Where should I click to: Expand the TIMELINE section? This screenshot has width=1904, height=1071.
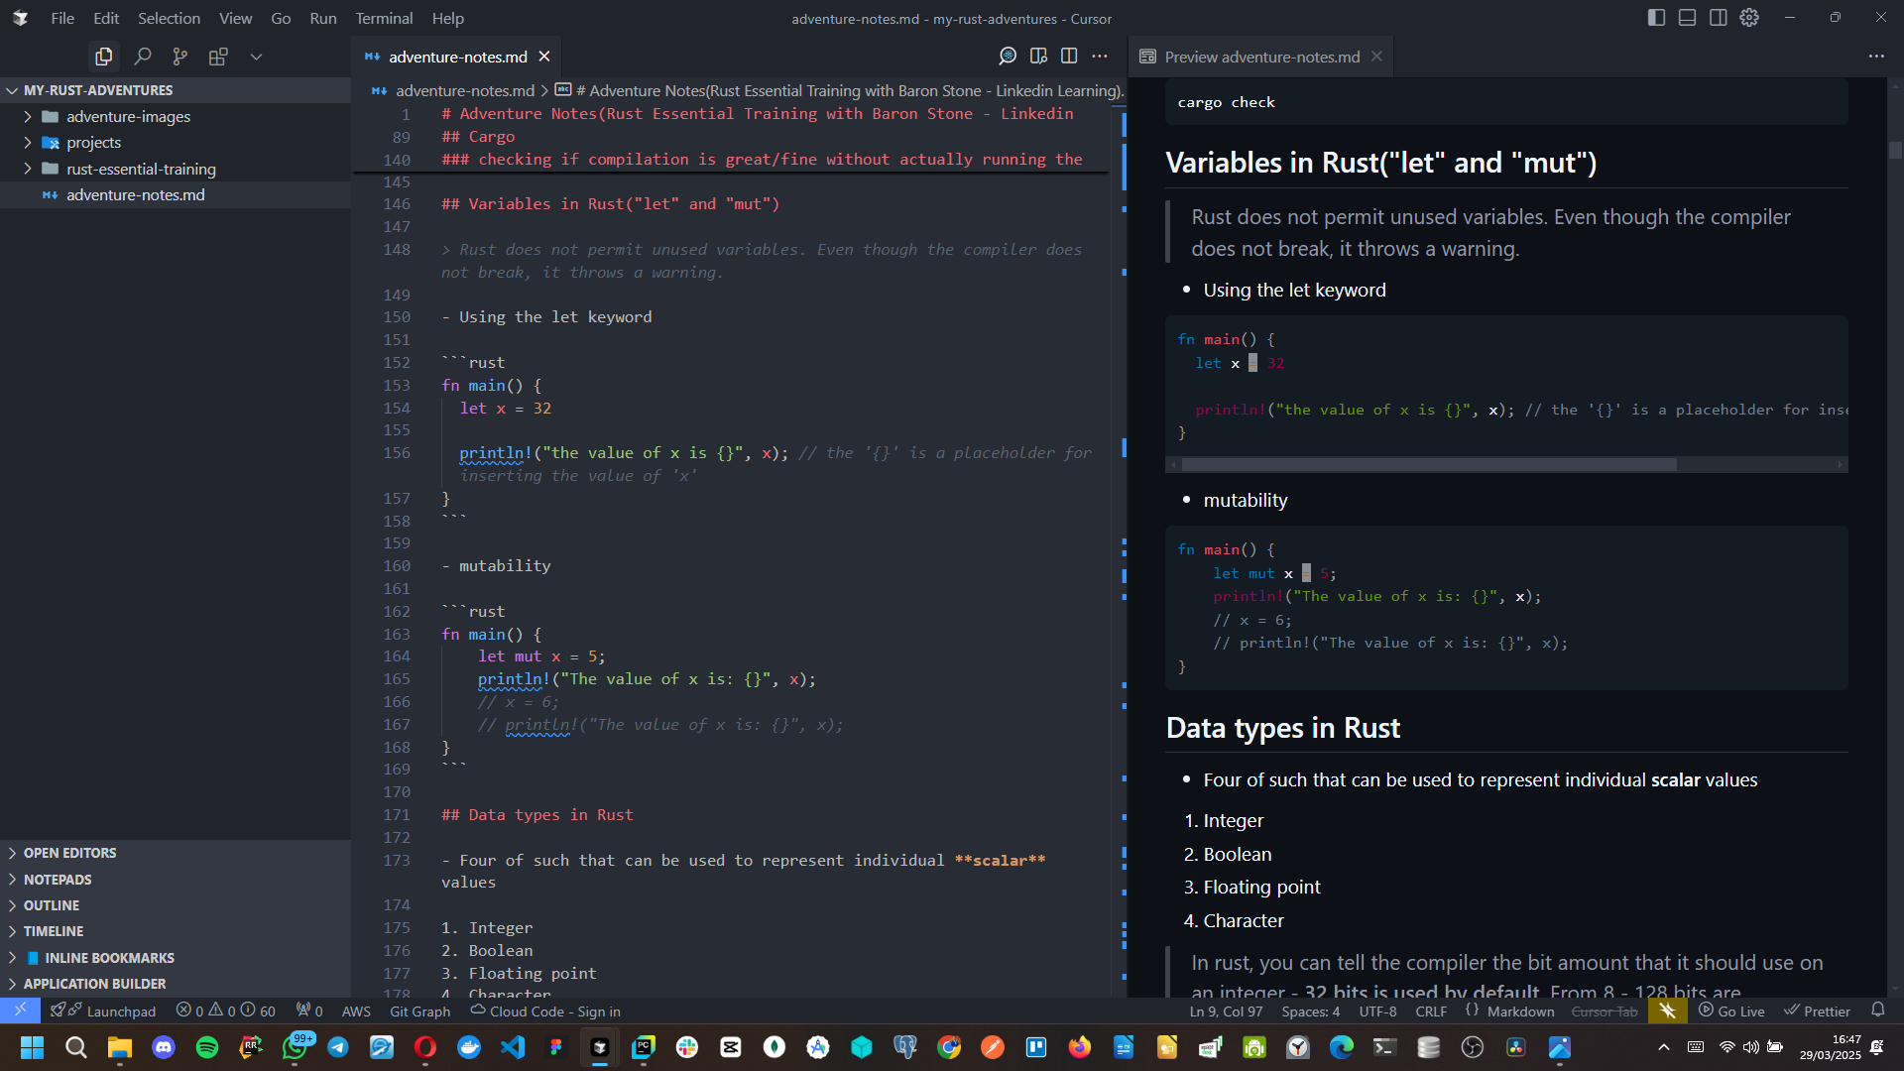click(x=54, y=931)
